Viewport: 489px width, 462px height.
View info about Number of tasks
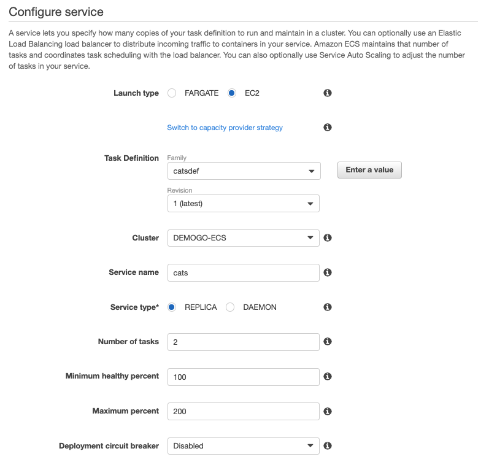tap(328, 342)
